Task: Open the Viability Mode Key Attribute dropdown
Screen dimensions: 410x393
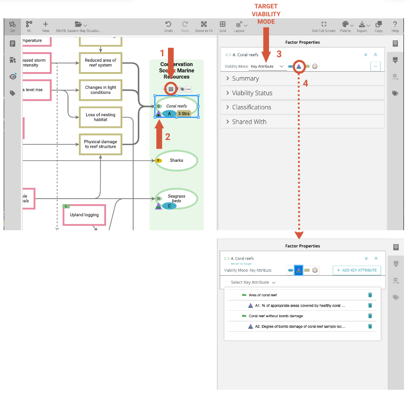Action: pyautogui.click(x=267, y=67)
